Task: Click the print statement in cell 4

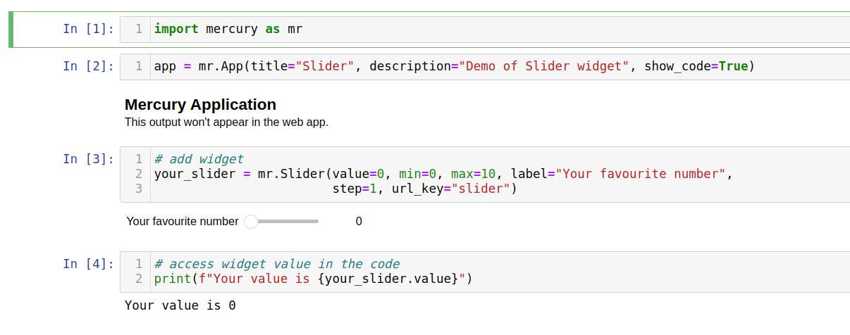Action: point(313,279)
